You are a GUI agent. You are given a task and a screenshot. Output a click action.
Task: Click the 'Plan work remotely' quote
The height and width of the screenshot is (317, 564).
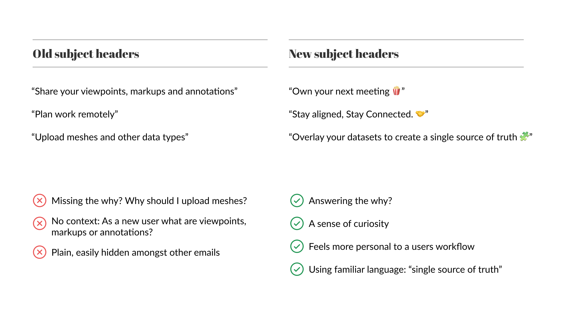tap(75, 114)
